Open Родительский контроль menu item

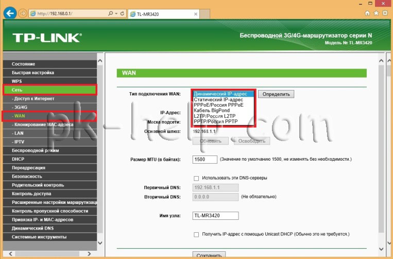(x=50, y=185)
